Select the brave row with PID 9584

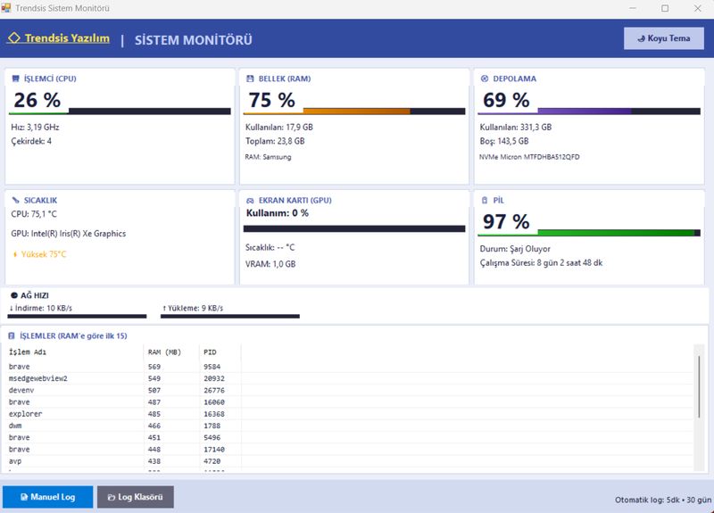351,367
